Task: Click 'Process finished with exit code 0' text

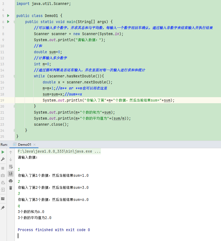Action: (54, 230)
